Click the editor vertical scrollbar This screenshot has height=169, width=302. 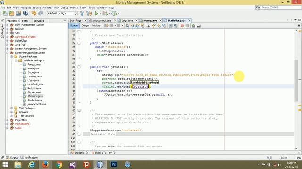(x=296, y=80)
